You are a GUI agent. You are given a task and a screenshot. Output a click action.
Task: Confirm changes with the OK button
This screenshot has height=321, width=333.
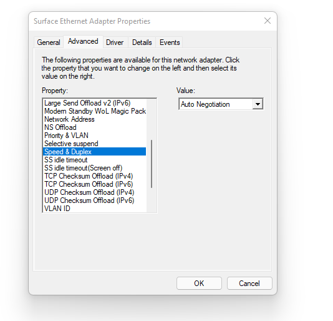[199, 283]
